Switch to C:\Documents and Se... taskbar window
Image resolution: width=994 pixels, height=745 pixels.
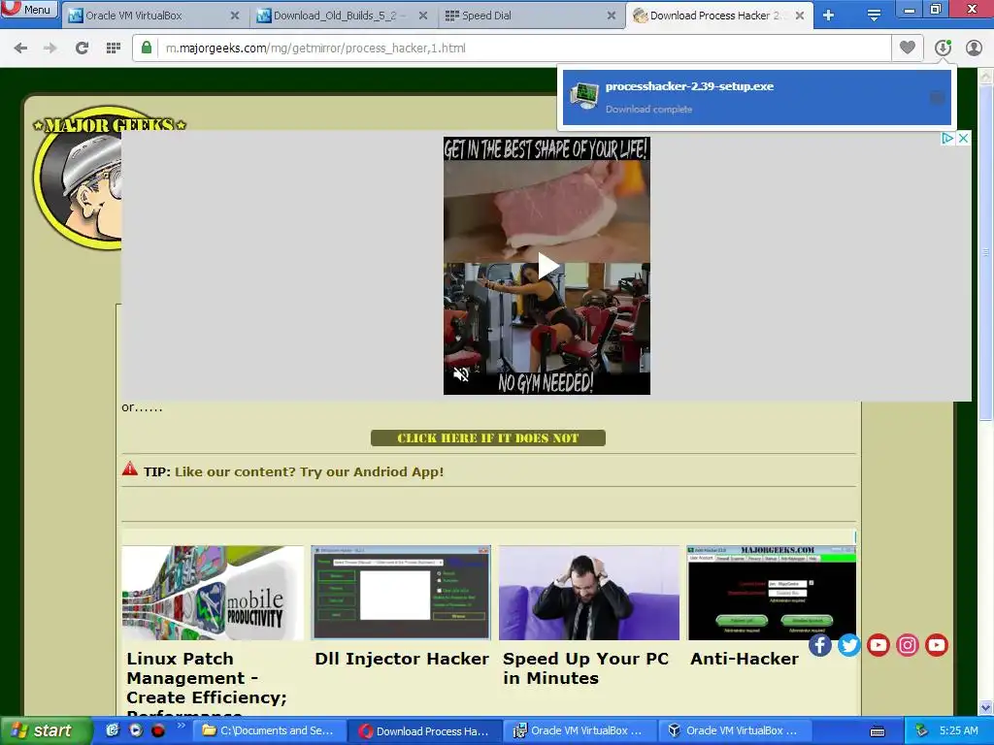point(269,730)
